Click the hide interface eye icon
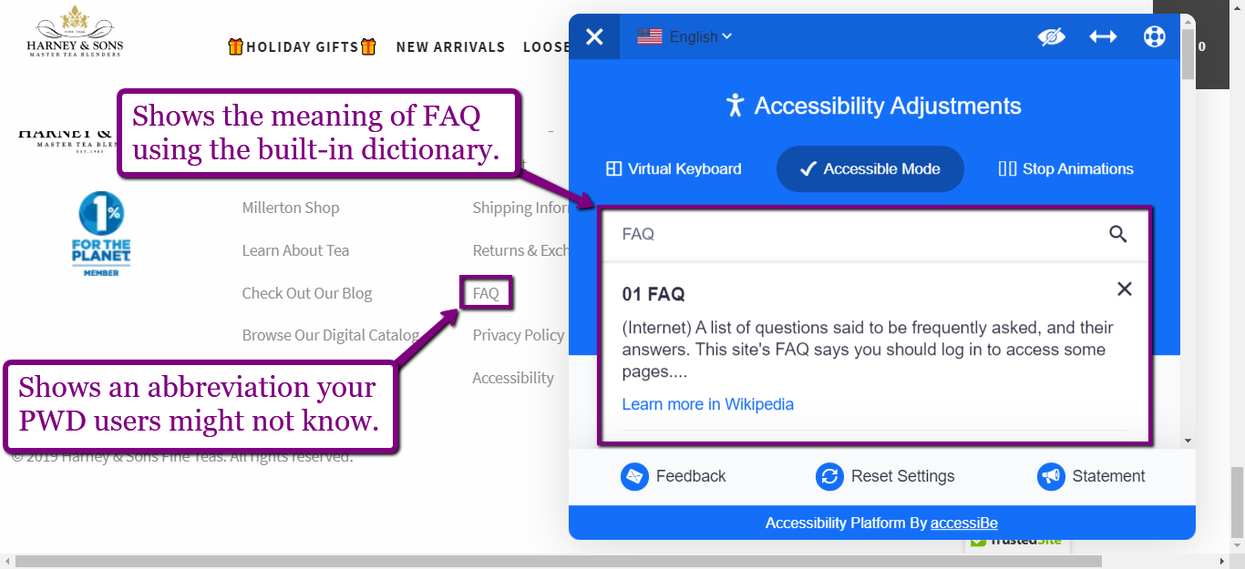The width and height of the screenshot is (1245, 569). [1051, 37]
